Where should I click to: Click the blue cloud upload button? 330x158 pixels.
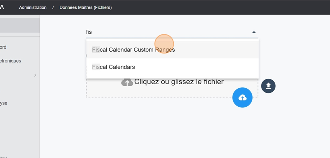[242, 98]
